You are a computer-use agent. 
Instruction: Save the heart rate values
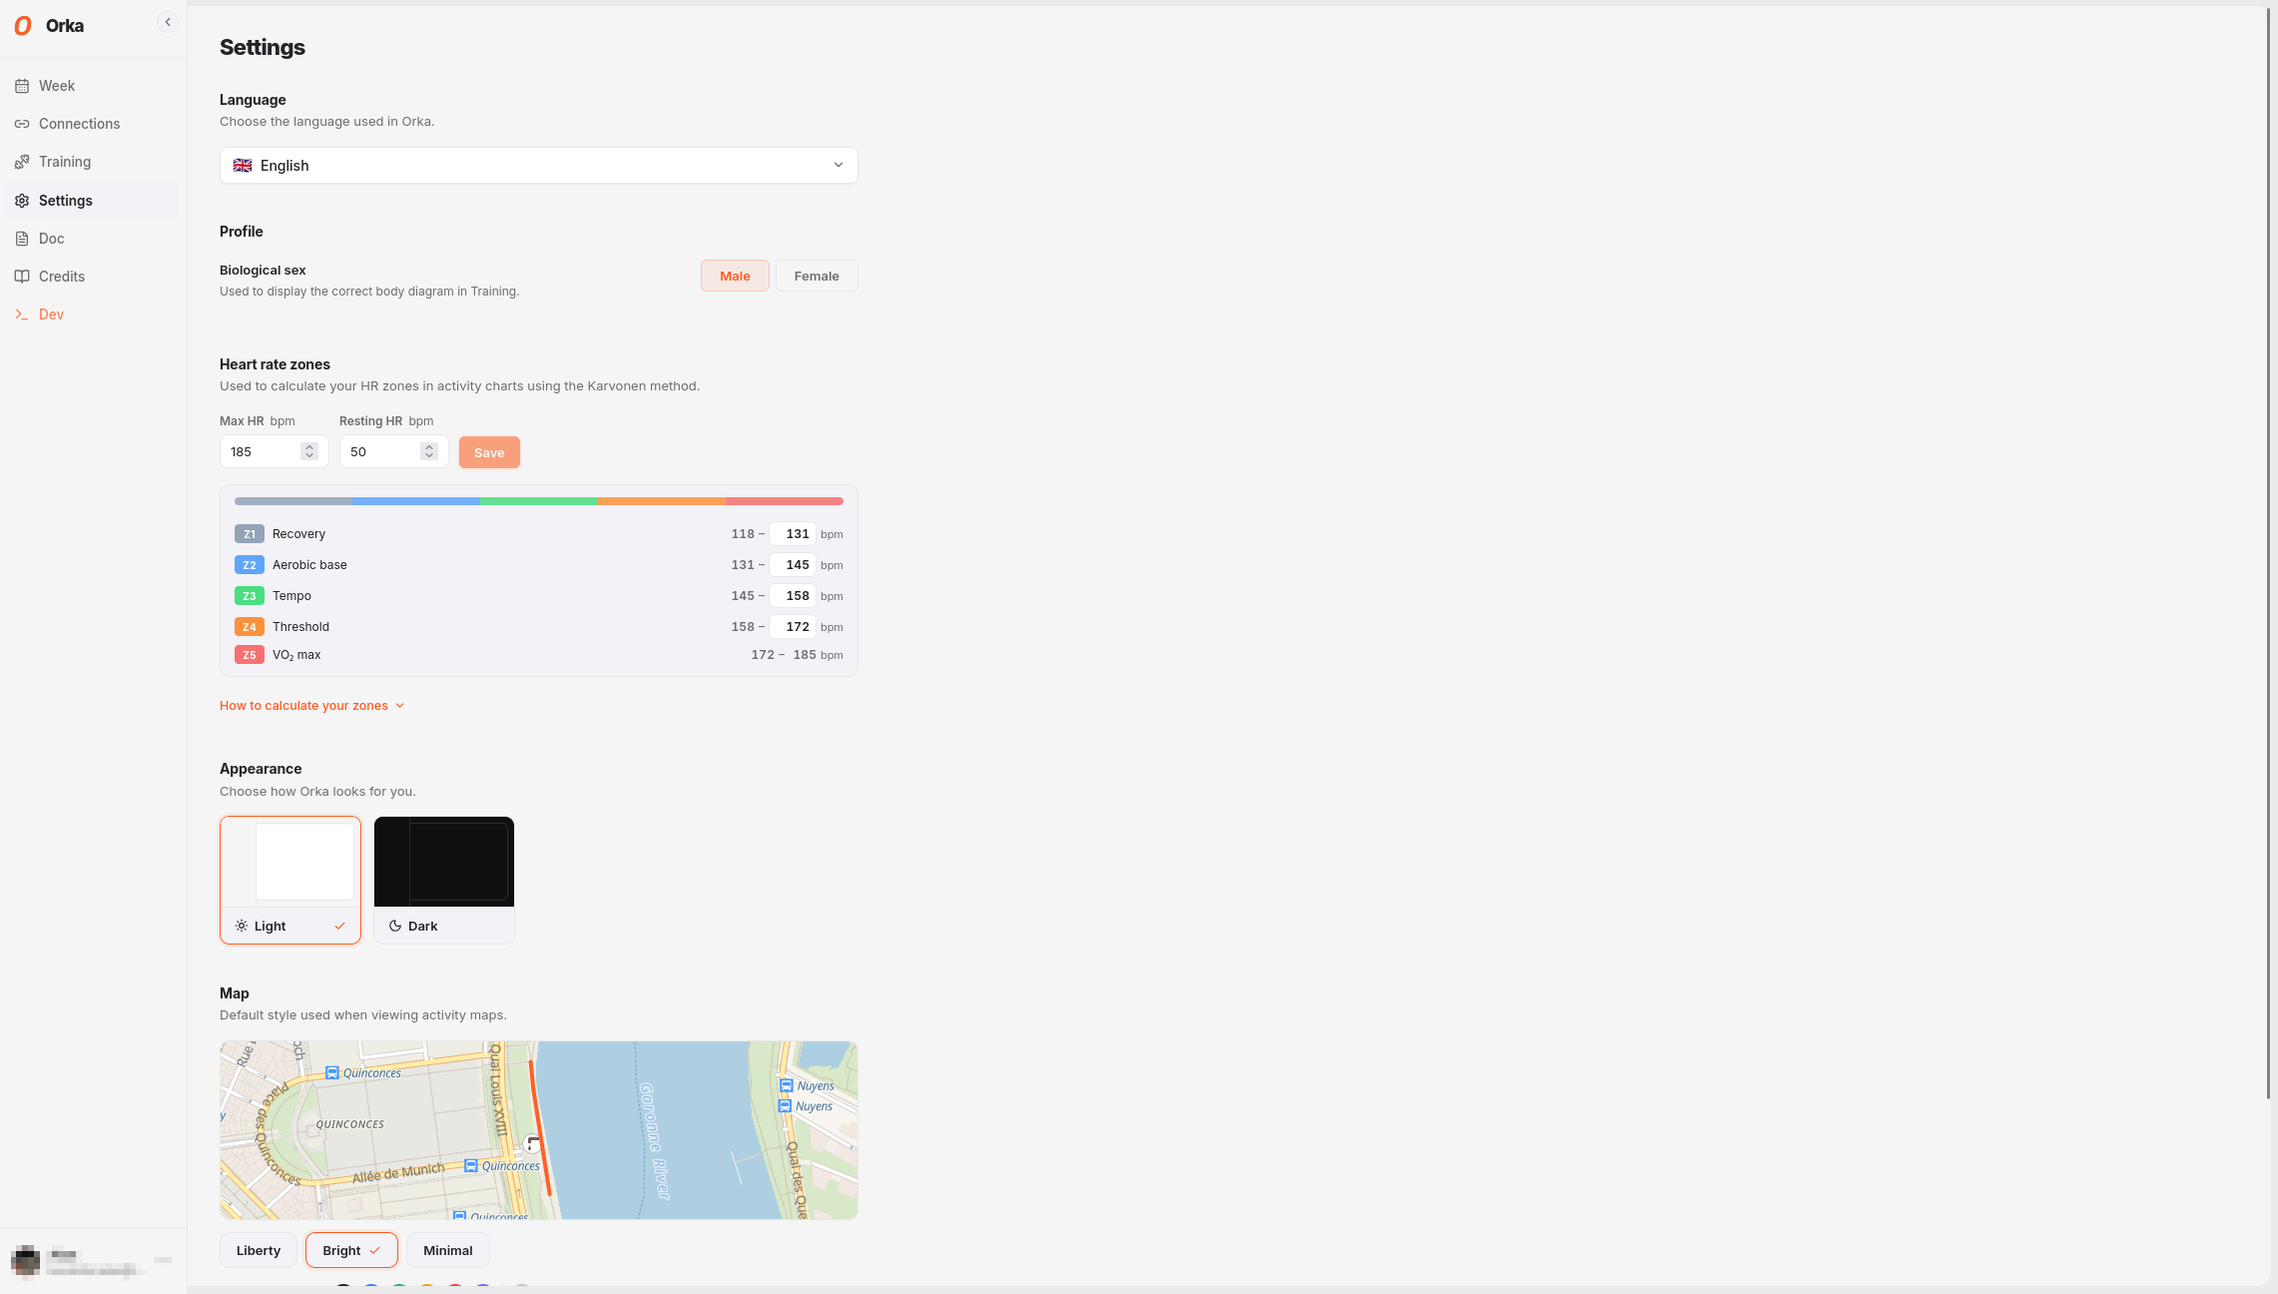489,452
